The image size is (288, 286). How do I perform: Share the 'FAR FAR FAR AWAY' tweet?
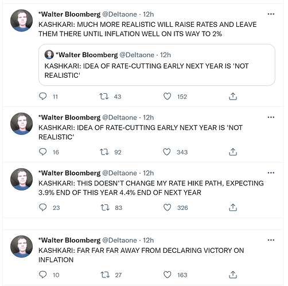(x=233, y=275)
